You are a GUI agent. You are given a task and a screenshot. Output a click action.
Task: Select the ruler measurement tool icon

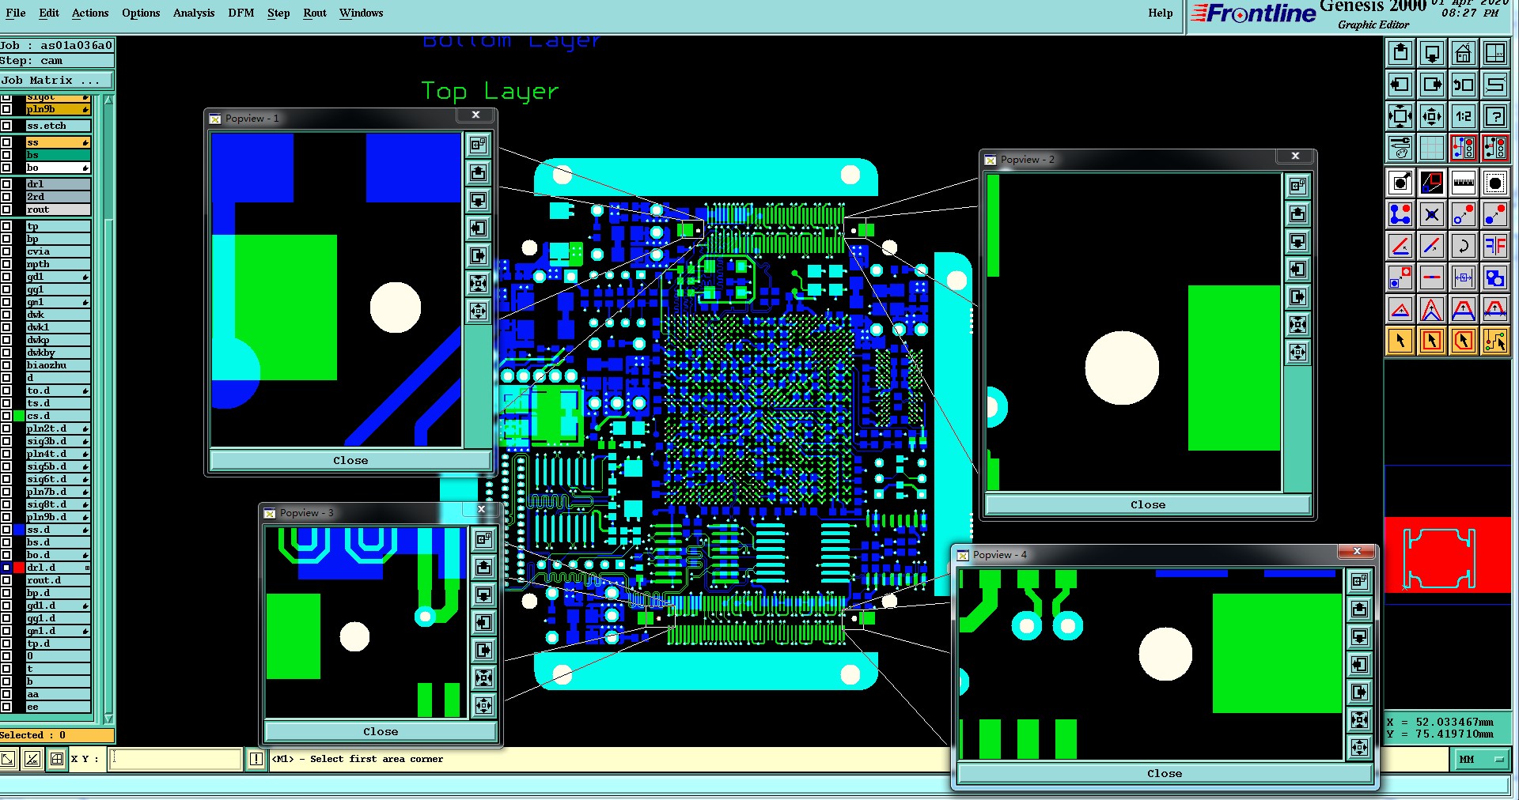point(1464,183)
